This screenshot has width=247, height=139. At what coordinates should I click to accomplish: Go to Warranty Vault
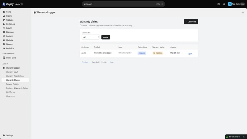point(12,72)
